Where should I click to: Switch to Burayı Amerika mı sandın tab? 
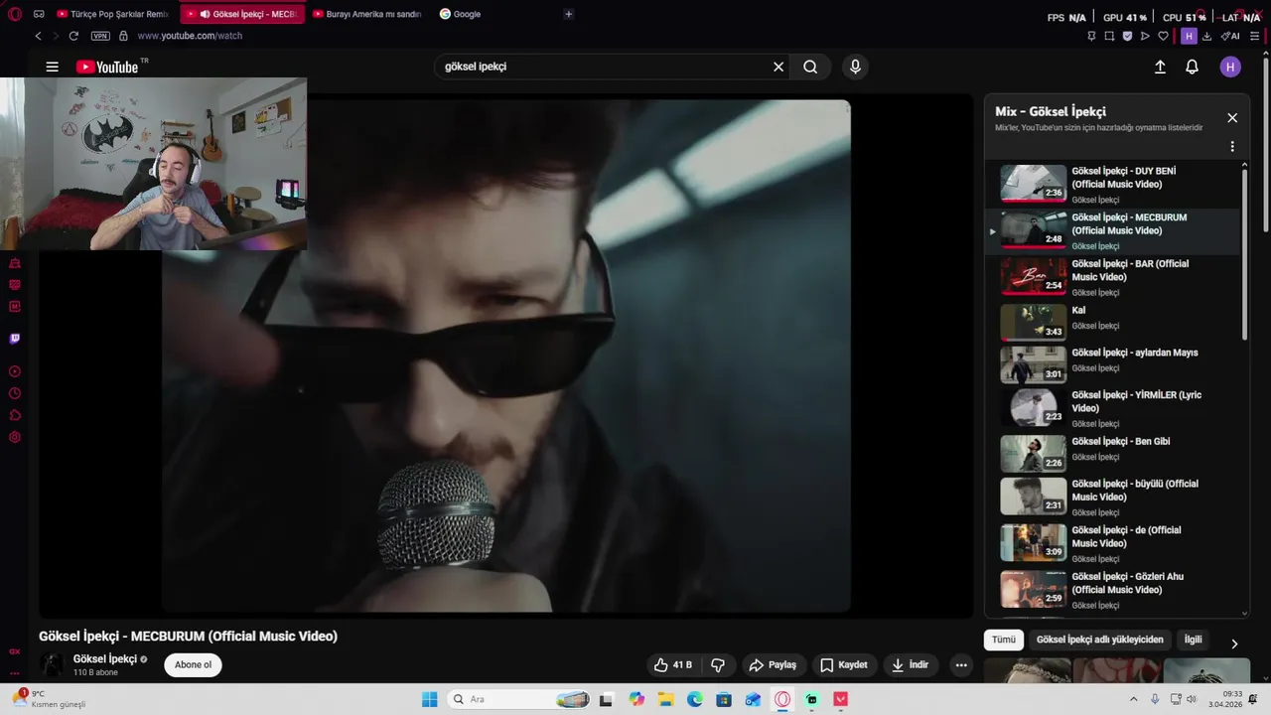[x=366, y=14]
